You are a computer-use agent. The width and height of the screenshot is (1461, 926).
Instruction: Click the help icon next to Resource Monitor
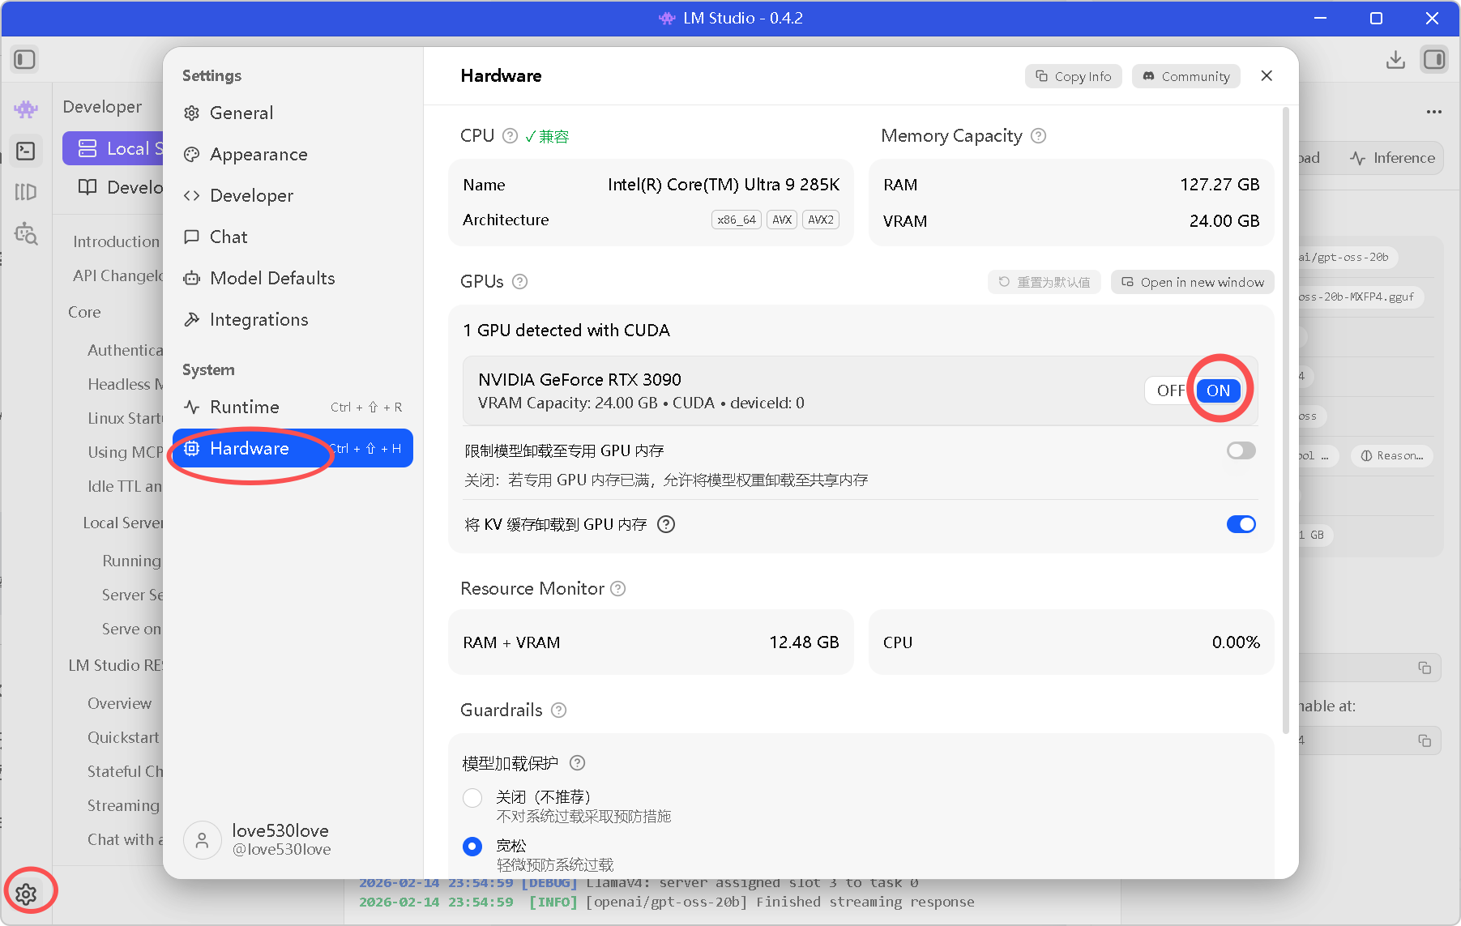click(x=618, y=589)
